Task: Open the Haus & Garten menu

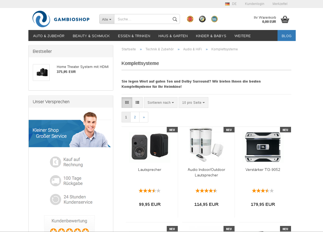Action: coord(173,36)
